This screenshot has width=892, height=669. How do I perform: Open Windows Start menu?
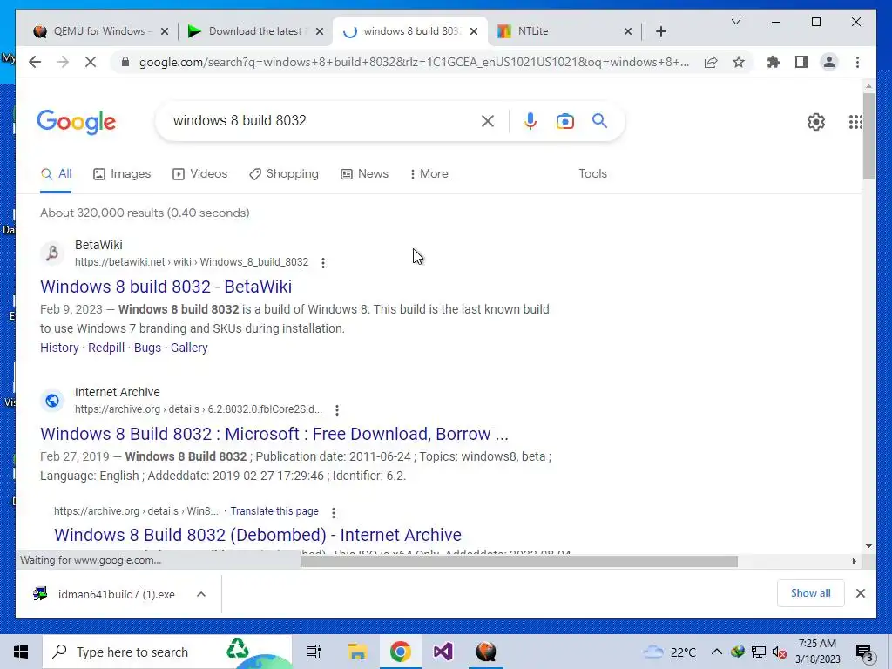click(21, 652)
